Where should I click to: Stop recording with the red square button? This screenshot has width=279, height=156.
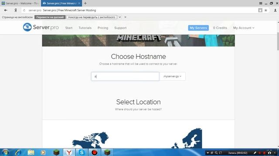pyautogui.click(x=265, y=153)
